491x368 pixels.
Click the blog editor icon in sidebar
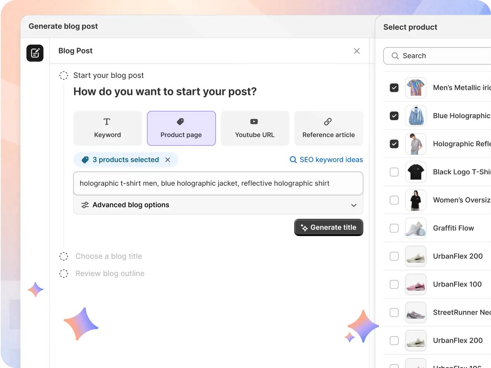35,53
